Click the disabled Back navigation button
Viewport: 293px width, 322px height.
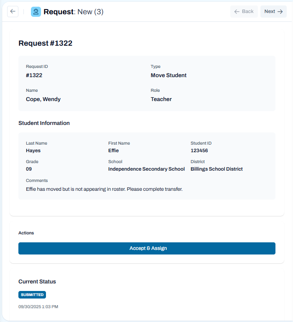tap(244, 11)
